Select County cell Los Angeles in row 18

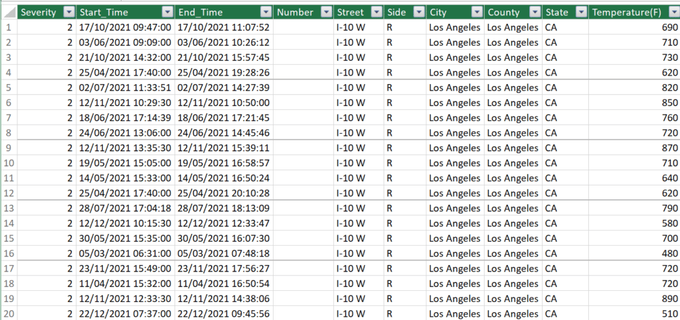[x=513, y=284]
